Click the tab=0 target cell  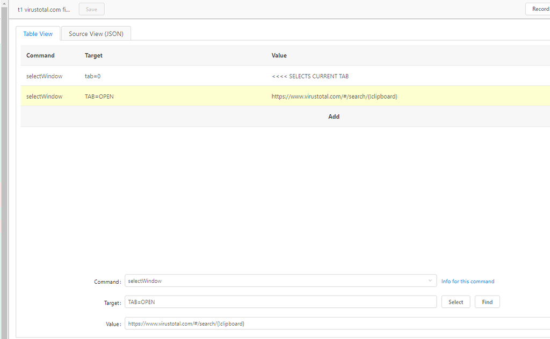click(x=93, y=76)
